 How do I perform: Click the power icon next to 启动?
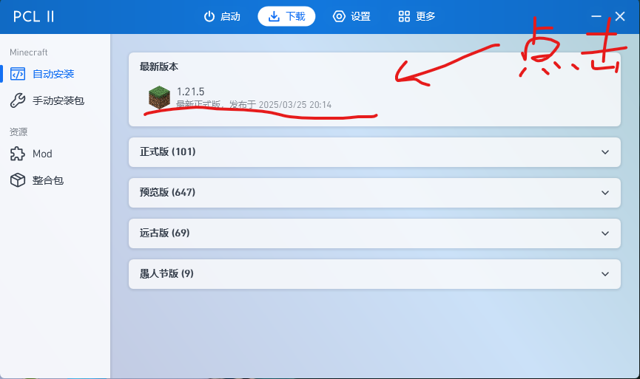click(209, 16)
